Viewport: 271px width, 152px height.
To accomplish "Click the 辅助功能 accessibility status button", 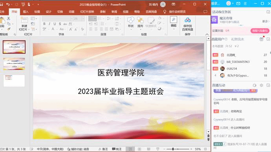I will point(78,149).
